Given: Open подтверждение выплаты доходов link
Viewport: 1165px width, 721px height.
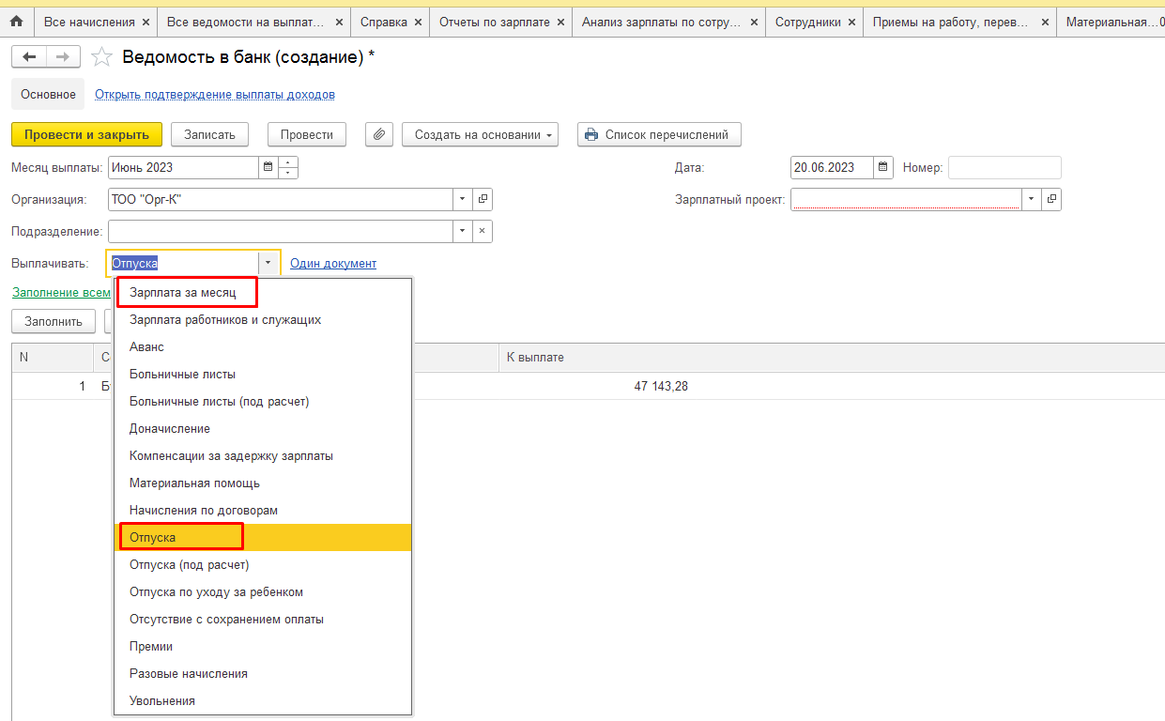Looking at the screenshot, I should coord(214,95).
